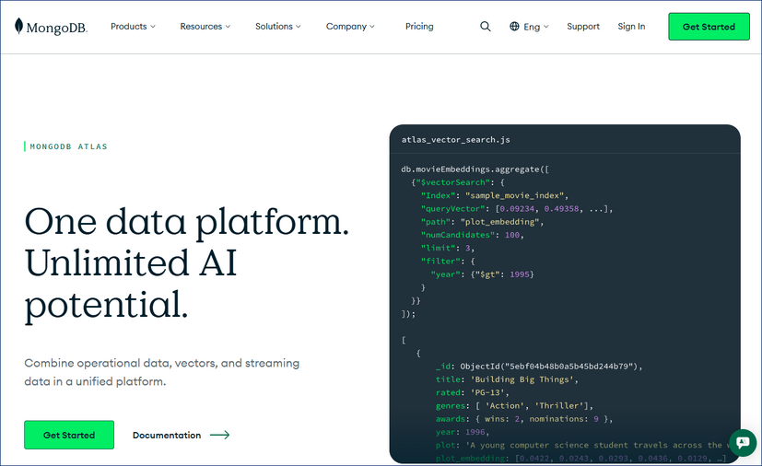Click the rated 'PG-13' line
The width and height of the screenshot is (762, 466).
pyautogui.click(x=473, y=392)
